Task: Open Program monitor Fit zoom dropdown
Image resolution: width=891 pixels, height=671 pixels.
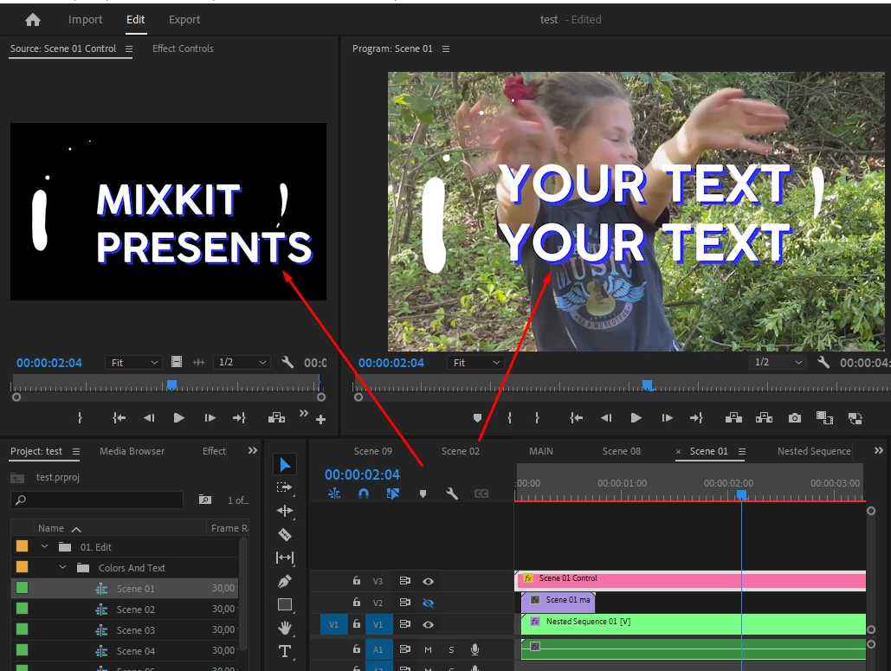Action: click(x=475, y=363)
